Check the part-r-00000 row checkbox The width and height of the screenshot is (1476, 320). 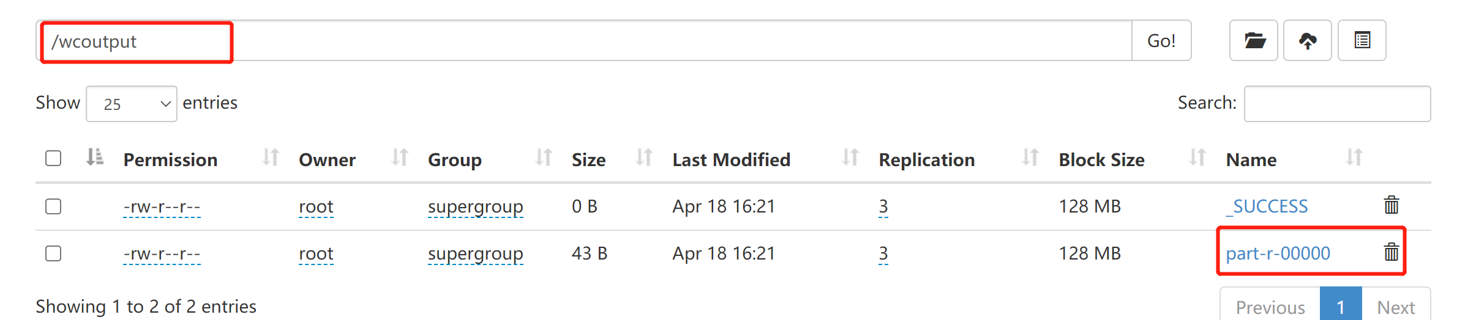pos(53,253)
